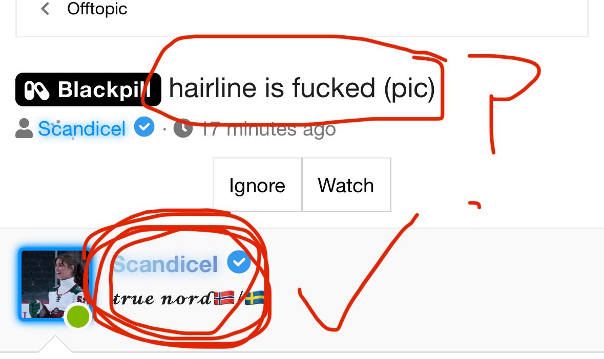The width and height of the screenshot is (604, 359).
Task: Ignore this thread with the Ignore button
Action: [x=257, y=185]
